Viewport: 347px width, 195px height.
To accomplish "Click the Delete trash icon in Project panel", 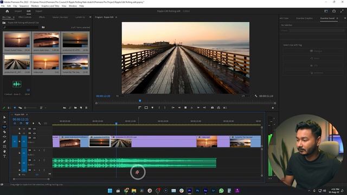I will pos(86,108).
